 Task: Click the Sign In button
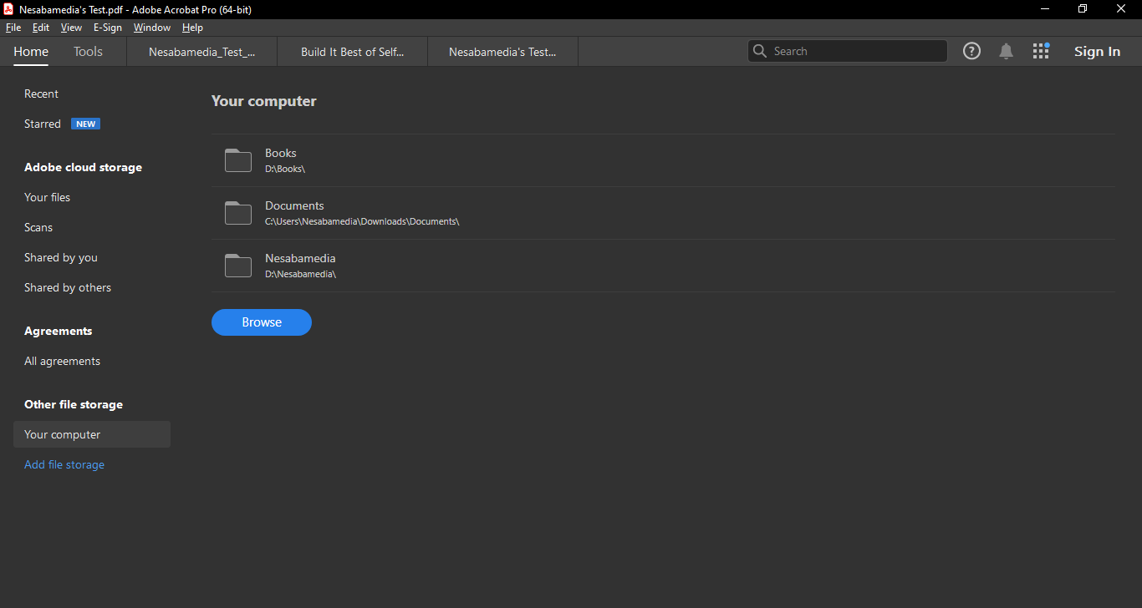[1097, 52]
